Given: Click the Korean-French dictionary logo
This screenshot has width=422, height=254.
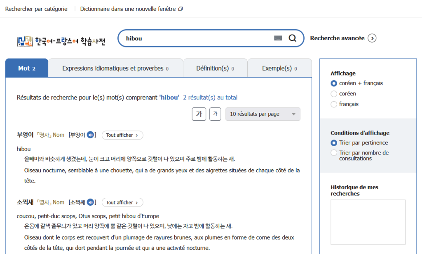Looking at the screenshot, I should pos(61,41).
